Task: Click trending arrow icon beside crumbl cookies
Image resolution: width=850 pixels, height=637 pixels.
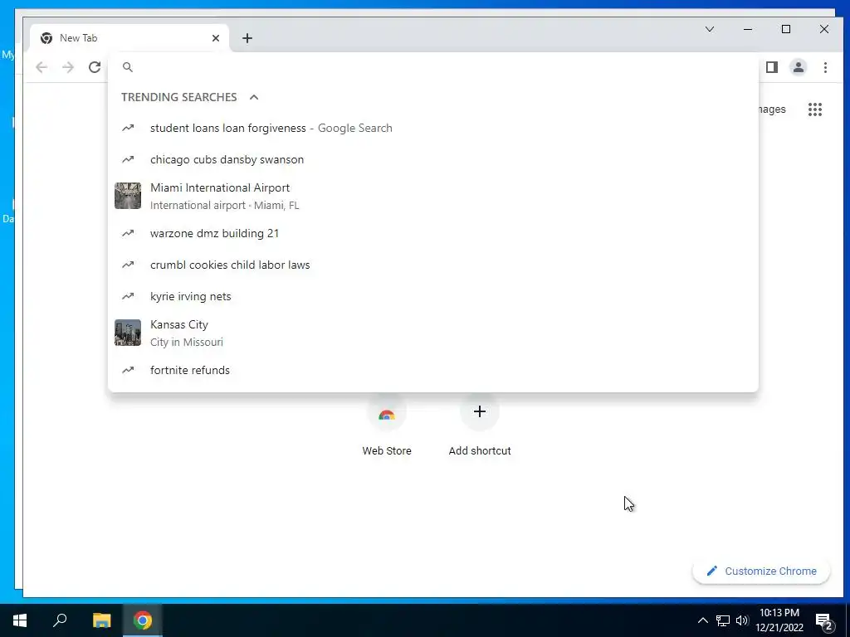Action: pos(128,265)
